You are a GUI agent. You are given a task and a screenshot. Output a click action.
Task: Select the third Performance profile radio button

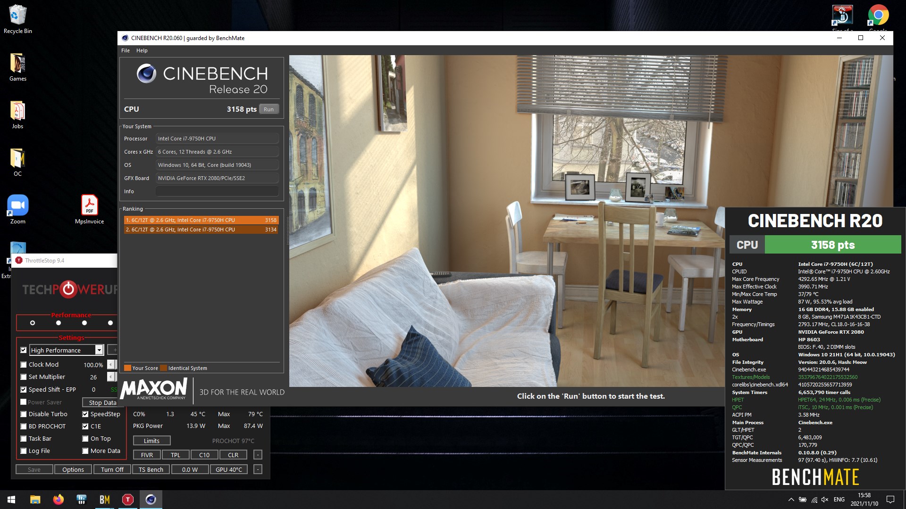[x=84, y=323]
